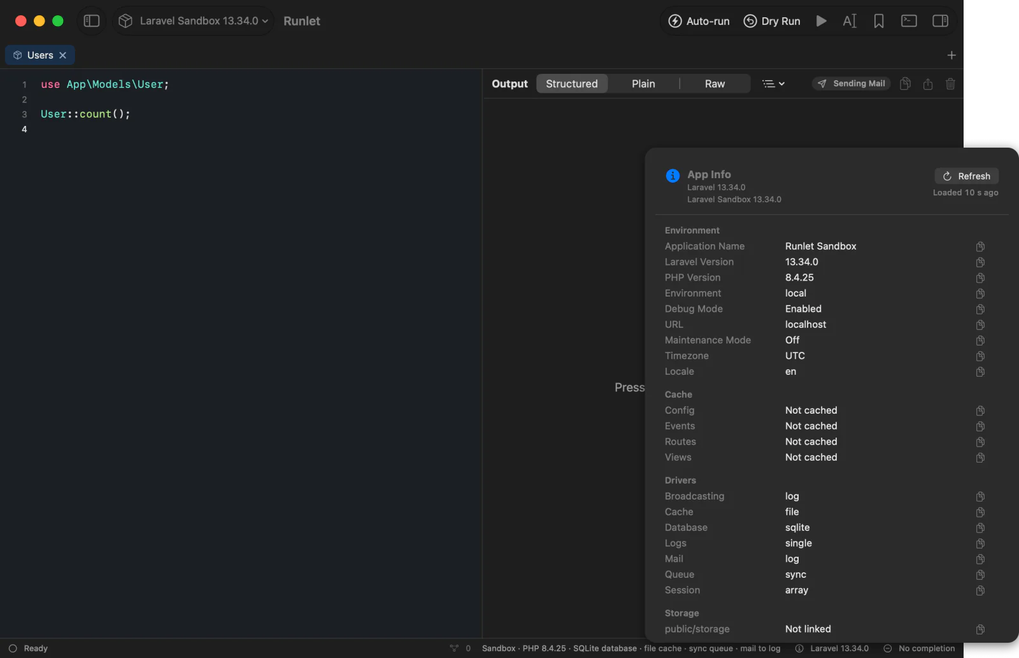Copy the Debug Mode value

pos(980,309)
